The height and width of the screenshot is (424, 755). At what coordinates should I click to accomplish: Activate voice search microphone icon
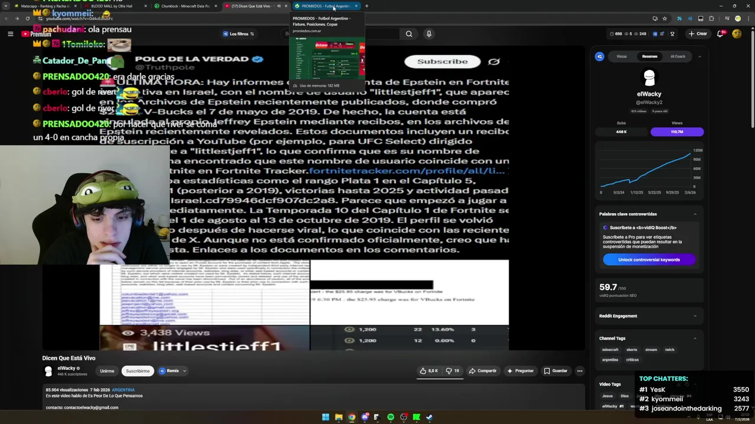[429, 34]
